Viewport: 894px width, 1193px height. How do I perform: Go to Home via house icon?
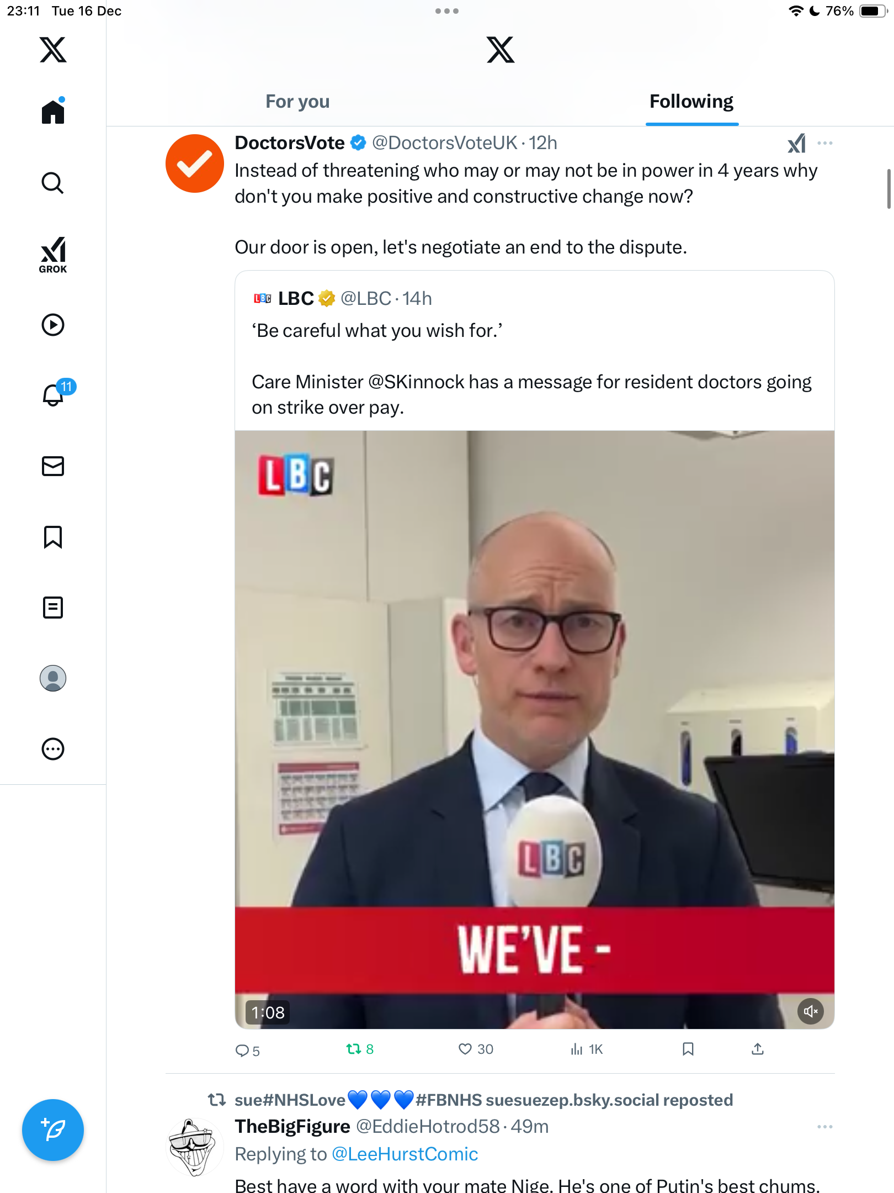(53, 111)
